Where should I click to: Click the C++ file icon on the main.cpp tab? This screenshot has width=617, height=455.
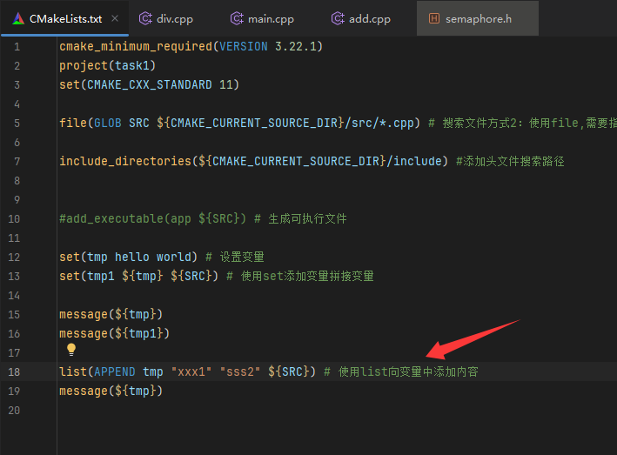(x=237, y=18)
